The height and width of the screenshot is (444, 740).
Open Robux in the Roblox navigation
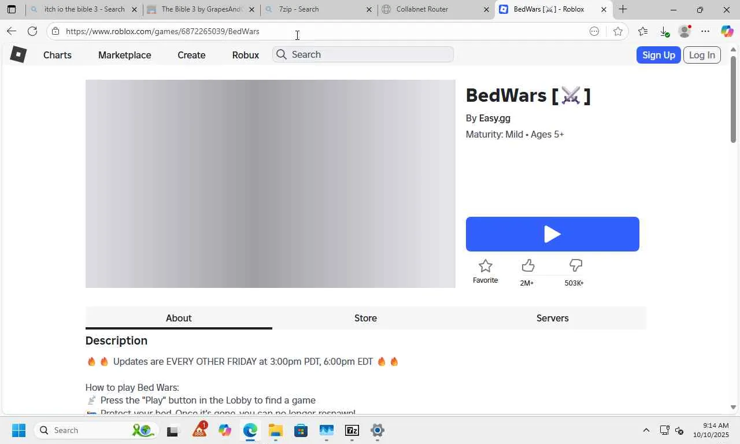[246, 55]
